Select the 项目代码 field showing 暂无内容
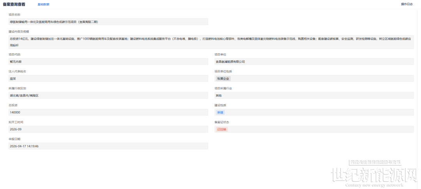The image size is (421, 189). 108,62
